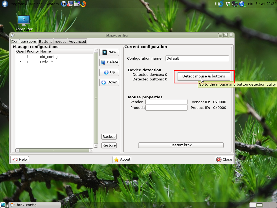The height and width of the screenshot is (208, 277).
Task: Click the btnx-config window menu icon
Action: point(12,35)
